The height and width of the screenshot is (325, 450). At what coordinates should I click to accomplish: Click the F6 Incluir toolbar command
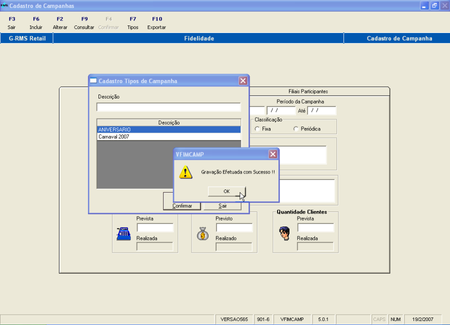pyautogui.click(x=36, y=23)
